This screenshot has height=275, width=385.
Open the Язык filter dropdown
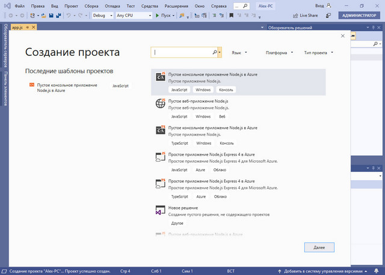pos(236,53)
